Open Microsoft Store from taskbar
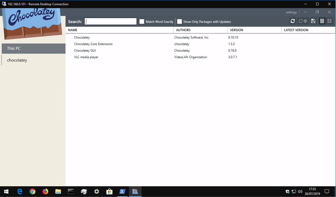 coord(109,191)
